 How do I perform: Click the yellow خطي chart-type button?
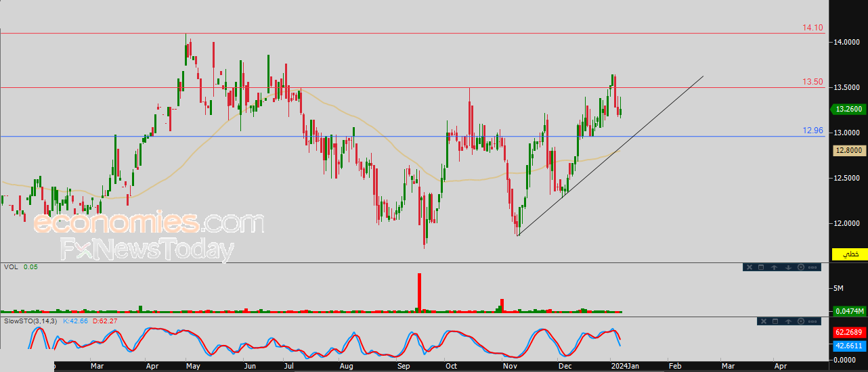point(849,254)
